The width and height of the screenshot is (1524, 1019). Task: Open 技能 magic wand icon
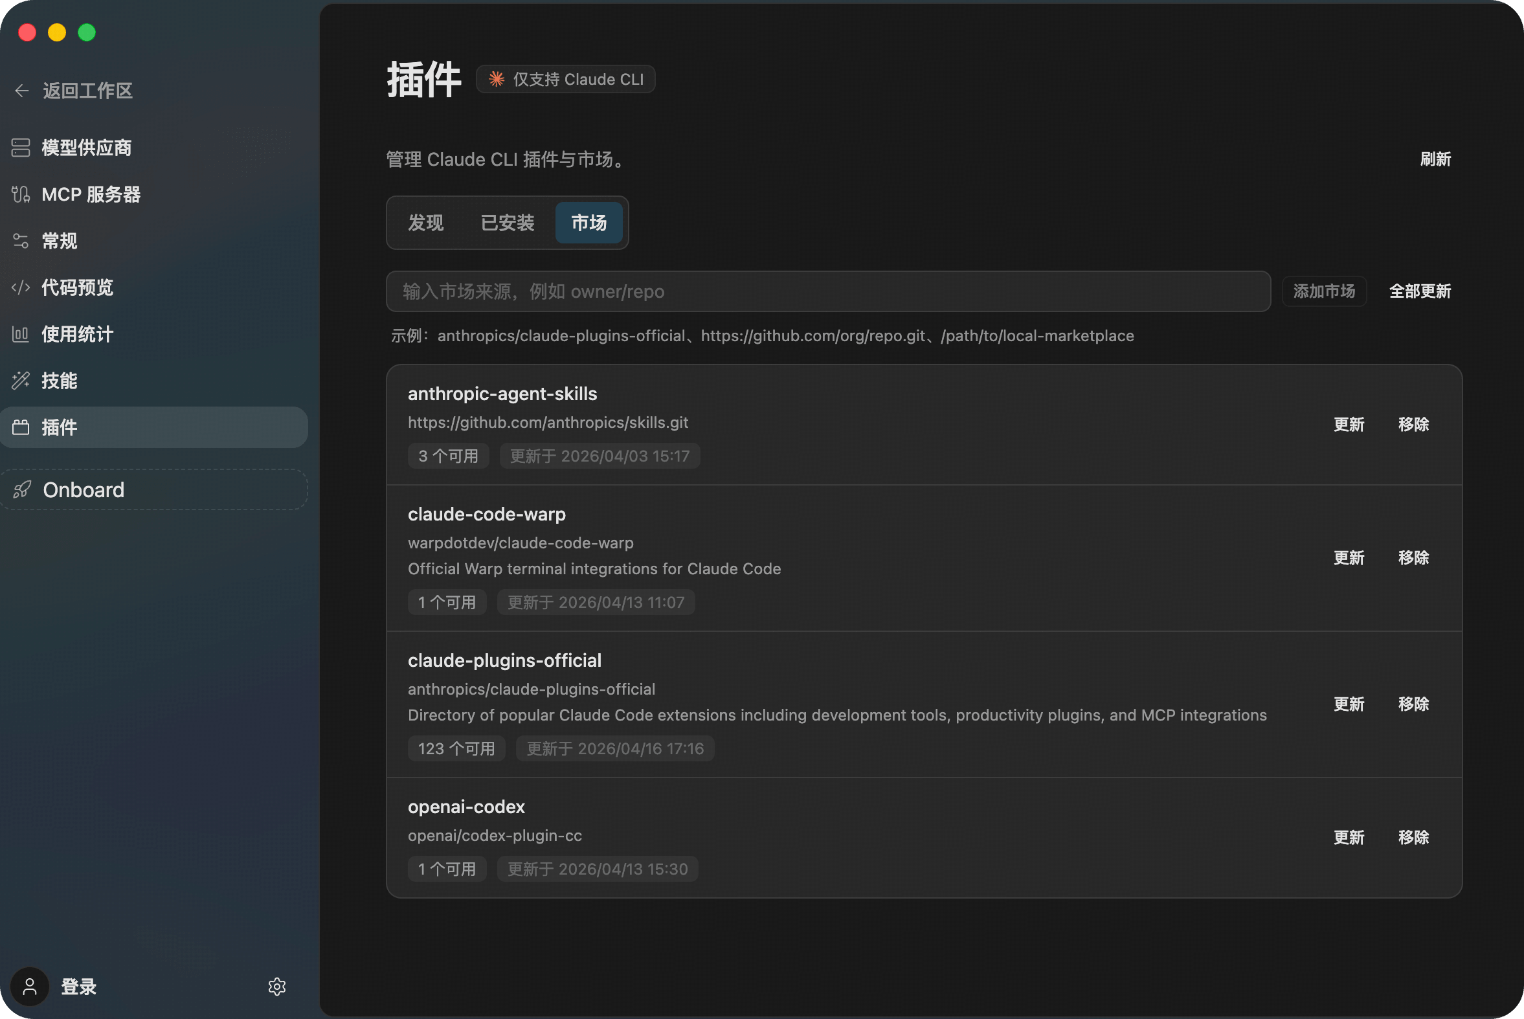tap(21, 381)
